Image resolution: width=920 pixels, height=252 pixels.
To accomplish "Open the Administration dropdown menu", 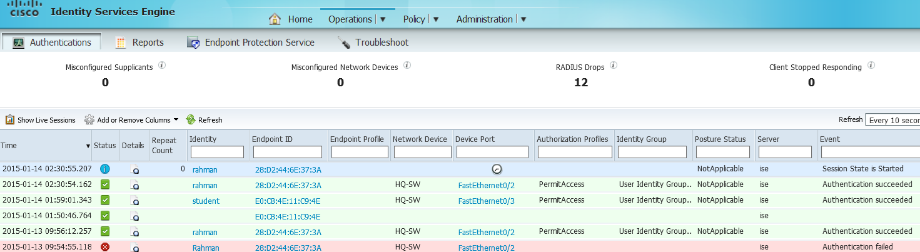I will click(523, 19).
